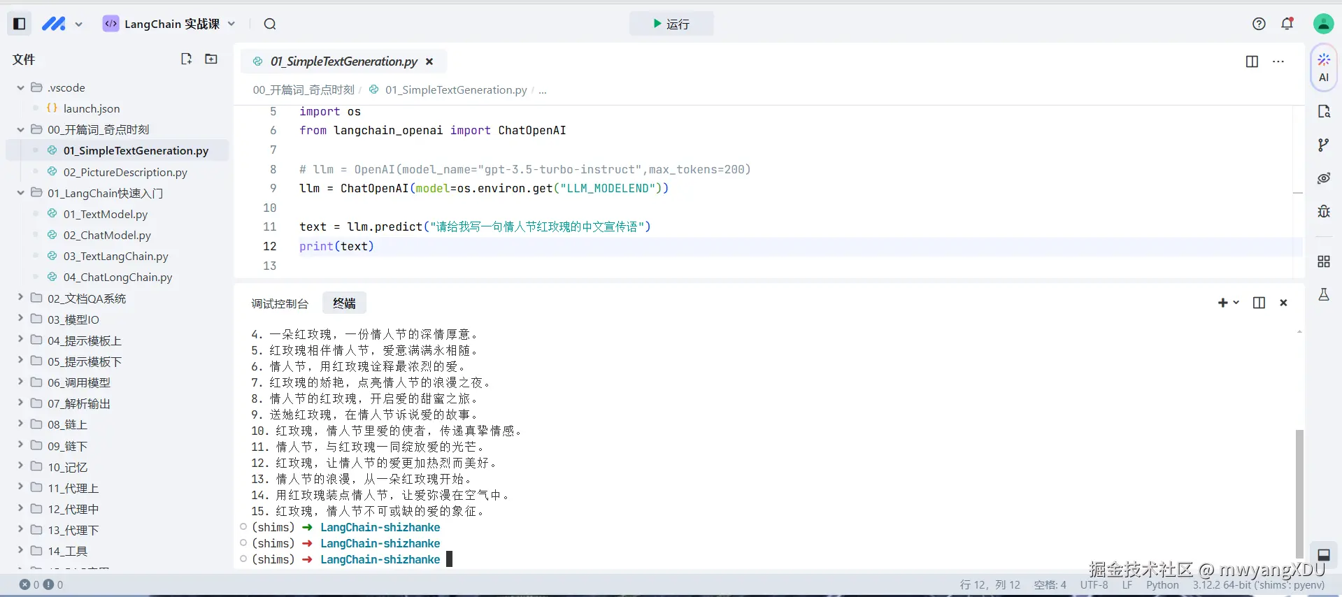Image resolution: width=1342 pixels, height=597 pixels.
Task: Open 02_ChatModel.py file
Action: (107, 235)
